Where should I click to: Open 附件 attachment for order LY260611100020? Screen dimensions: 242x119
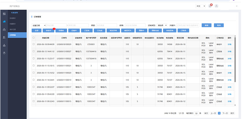pos(211,74)
